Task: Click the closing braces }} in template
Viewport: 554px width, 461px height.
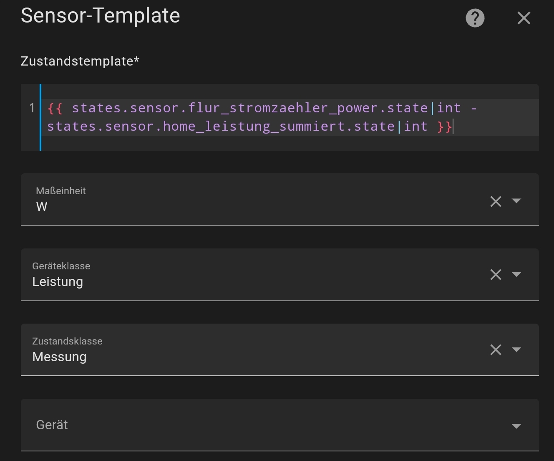Action: [x=445, y=127]
